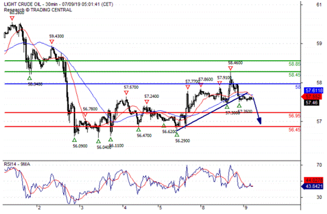Click the RSI14 - 9MA indicator title

point(17,164)
